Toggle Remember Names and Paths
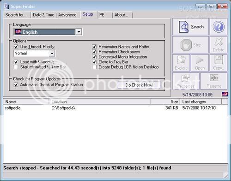231x181 pixels. (x=94, y=47)
